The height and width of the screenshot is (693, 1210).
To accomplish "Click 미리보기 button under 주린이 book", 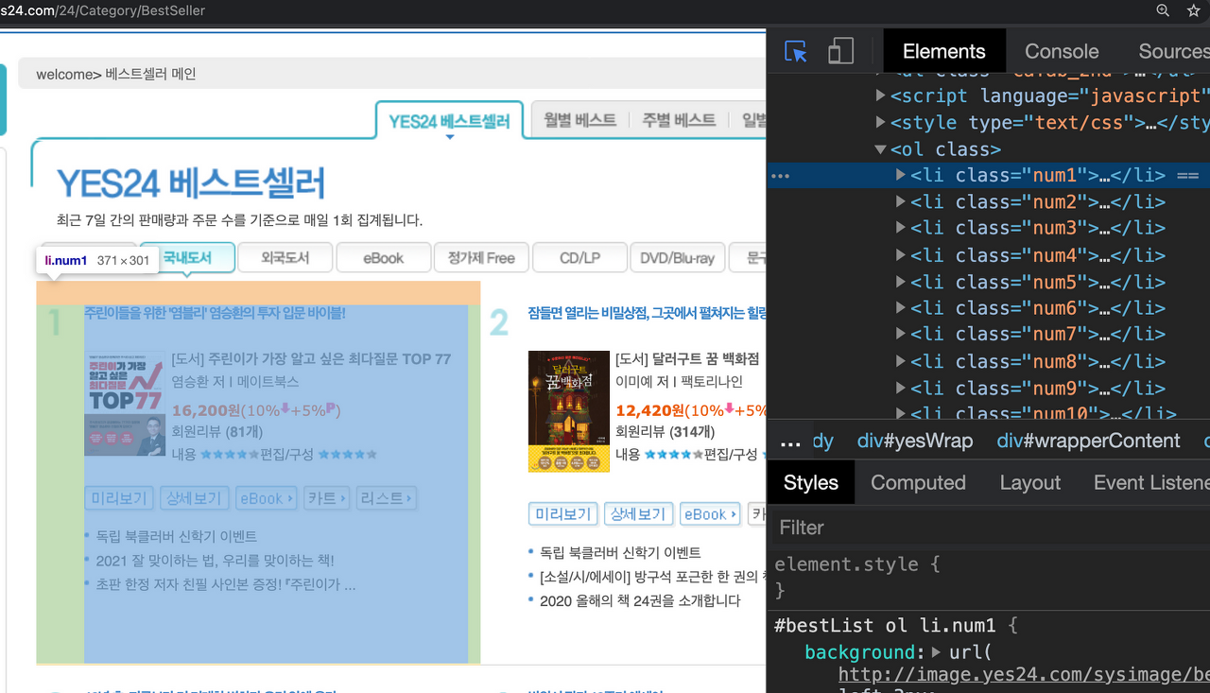I will click(x=118, y=498).
